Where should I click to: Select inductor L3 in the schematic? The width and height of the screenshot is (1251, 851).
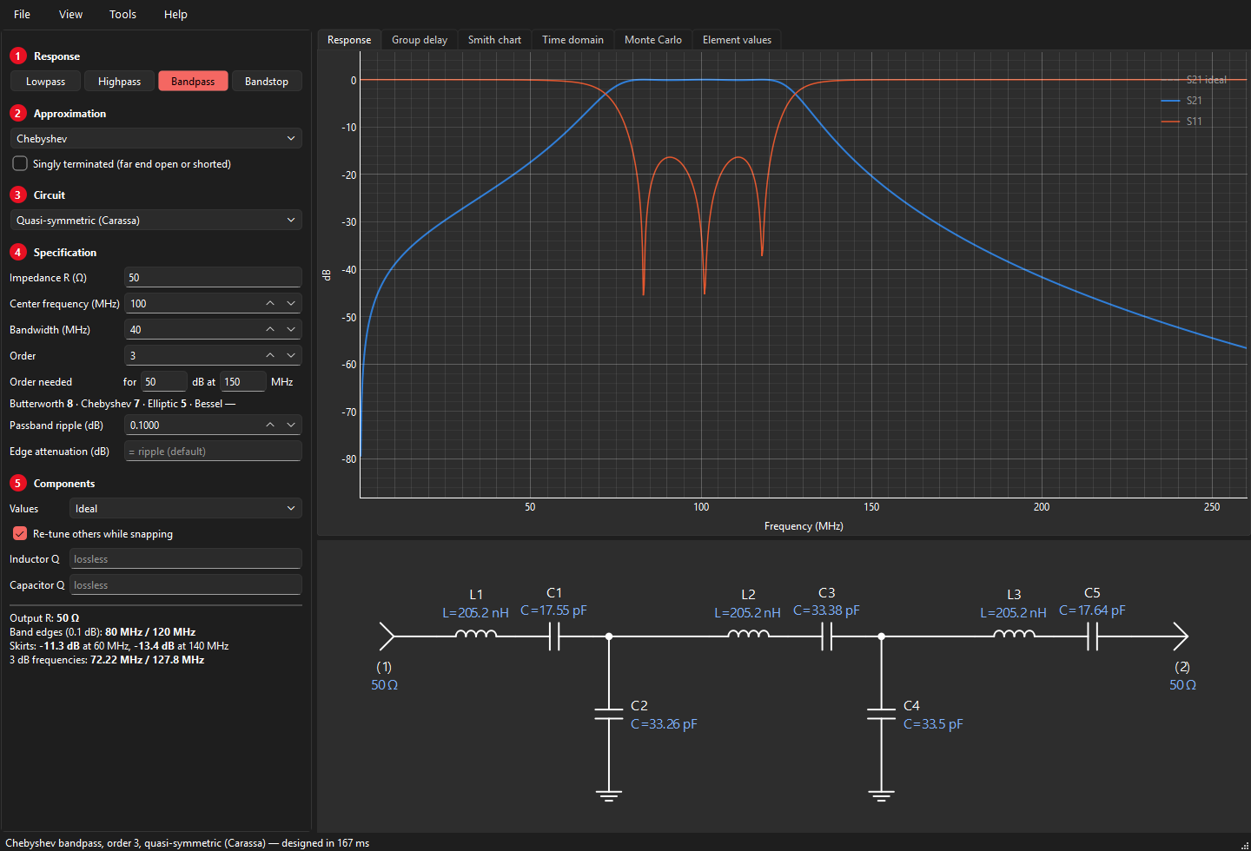tap(1014, 635)
